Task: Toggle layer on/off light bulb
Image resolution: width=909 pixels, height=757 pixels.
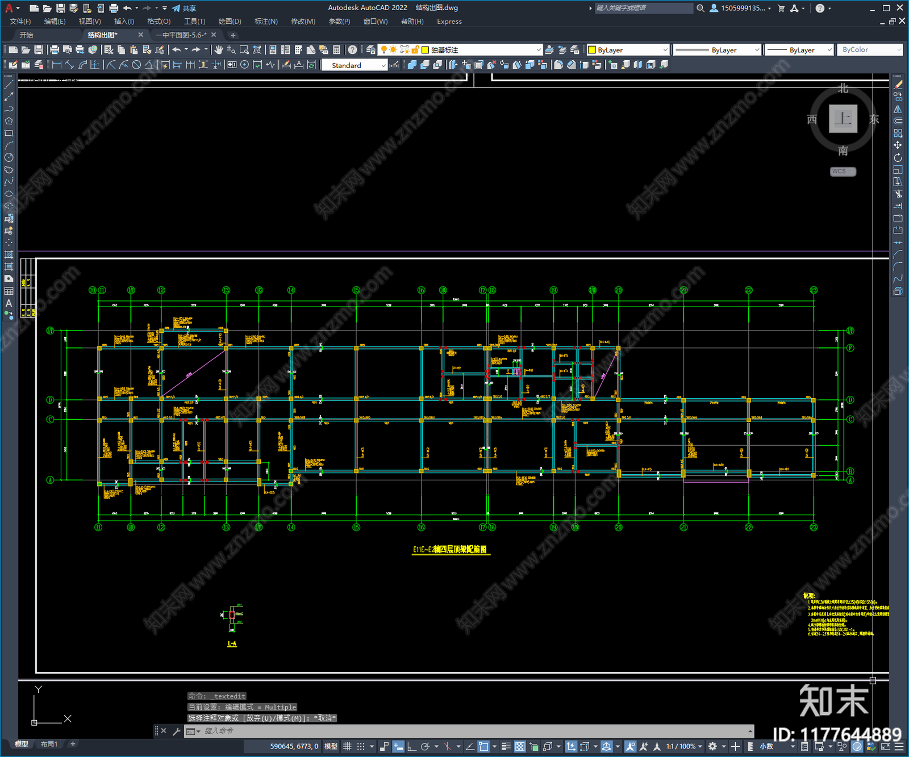Action: 383,50
